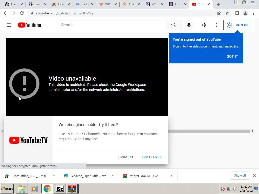Click the YouTube search input field
Image resolution: width=259 pixels, height=194 pixels.
coord(112,25)
